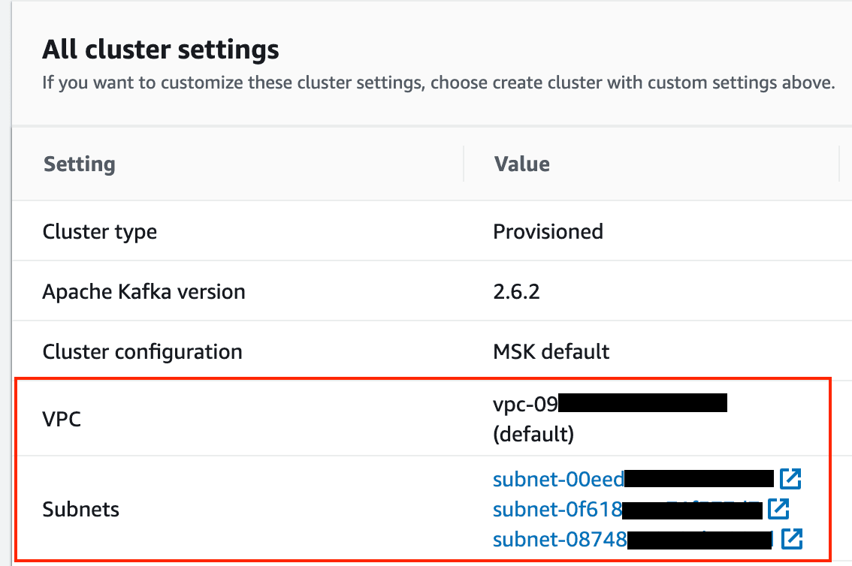Click divider between Setting and Value headers

point(464,164)
